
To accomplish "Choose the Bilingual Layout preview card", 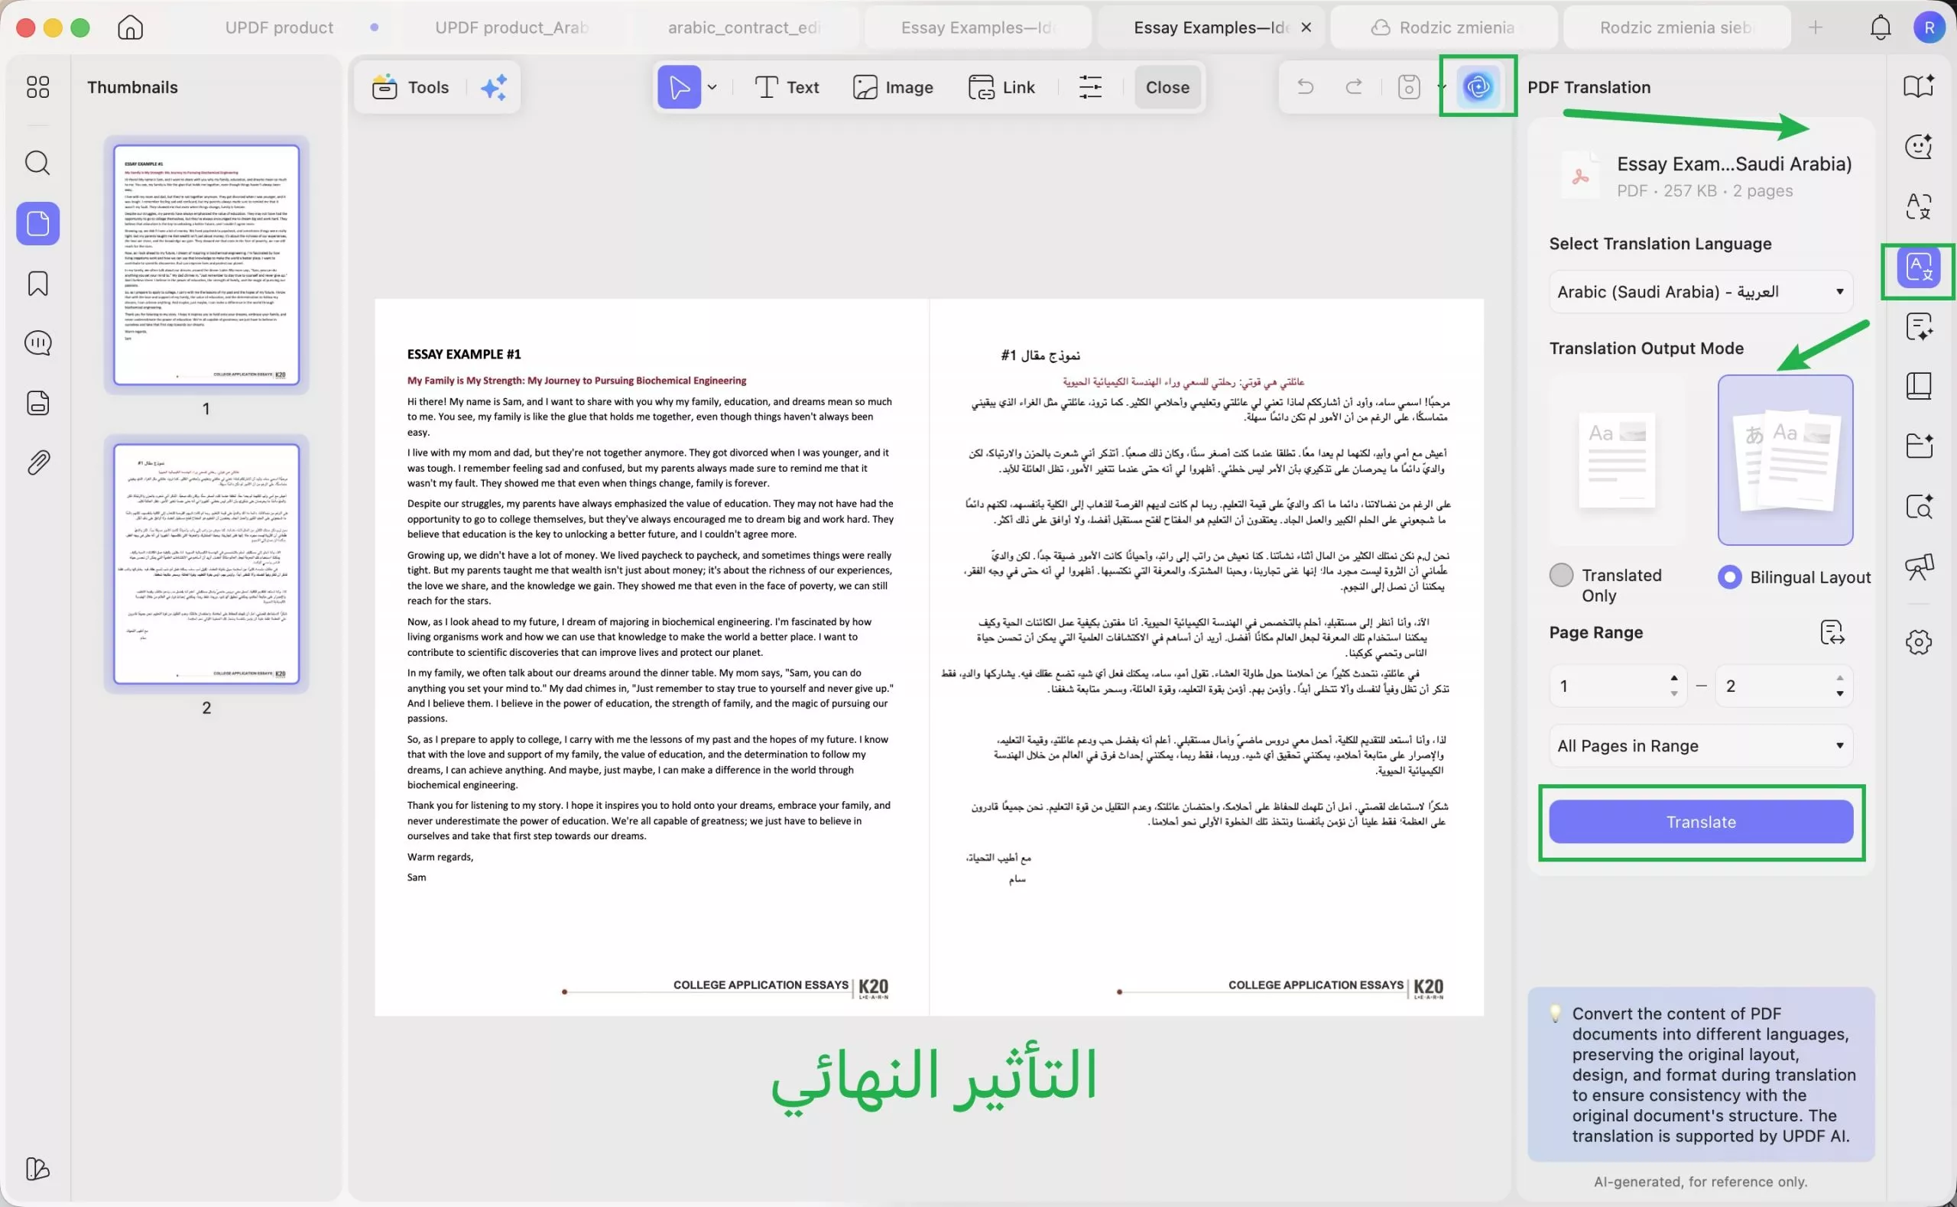I will 1784,460.
